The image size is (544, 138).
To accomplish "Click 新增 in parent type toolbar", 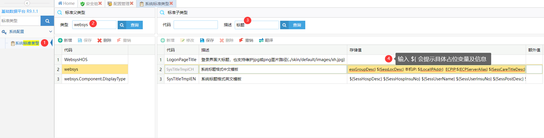I will tap(65, 40).
